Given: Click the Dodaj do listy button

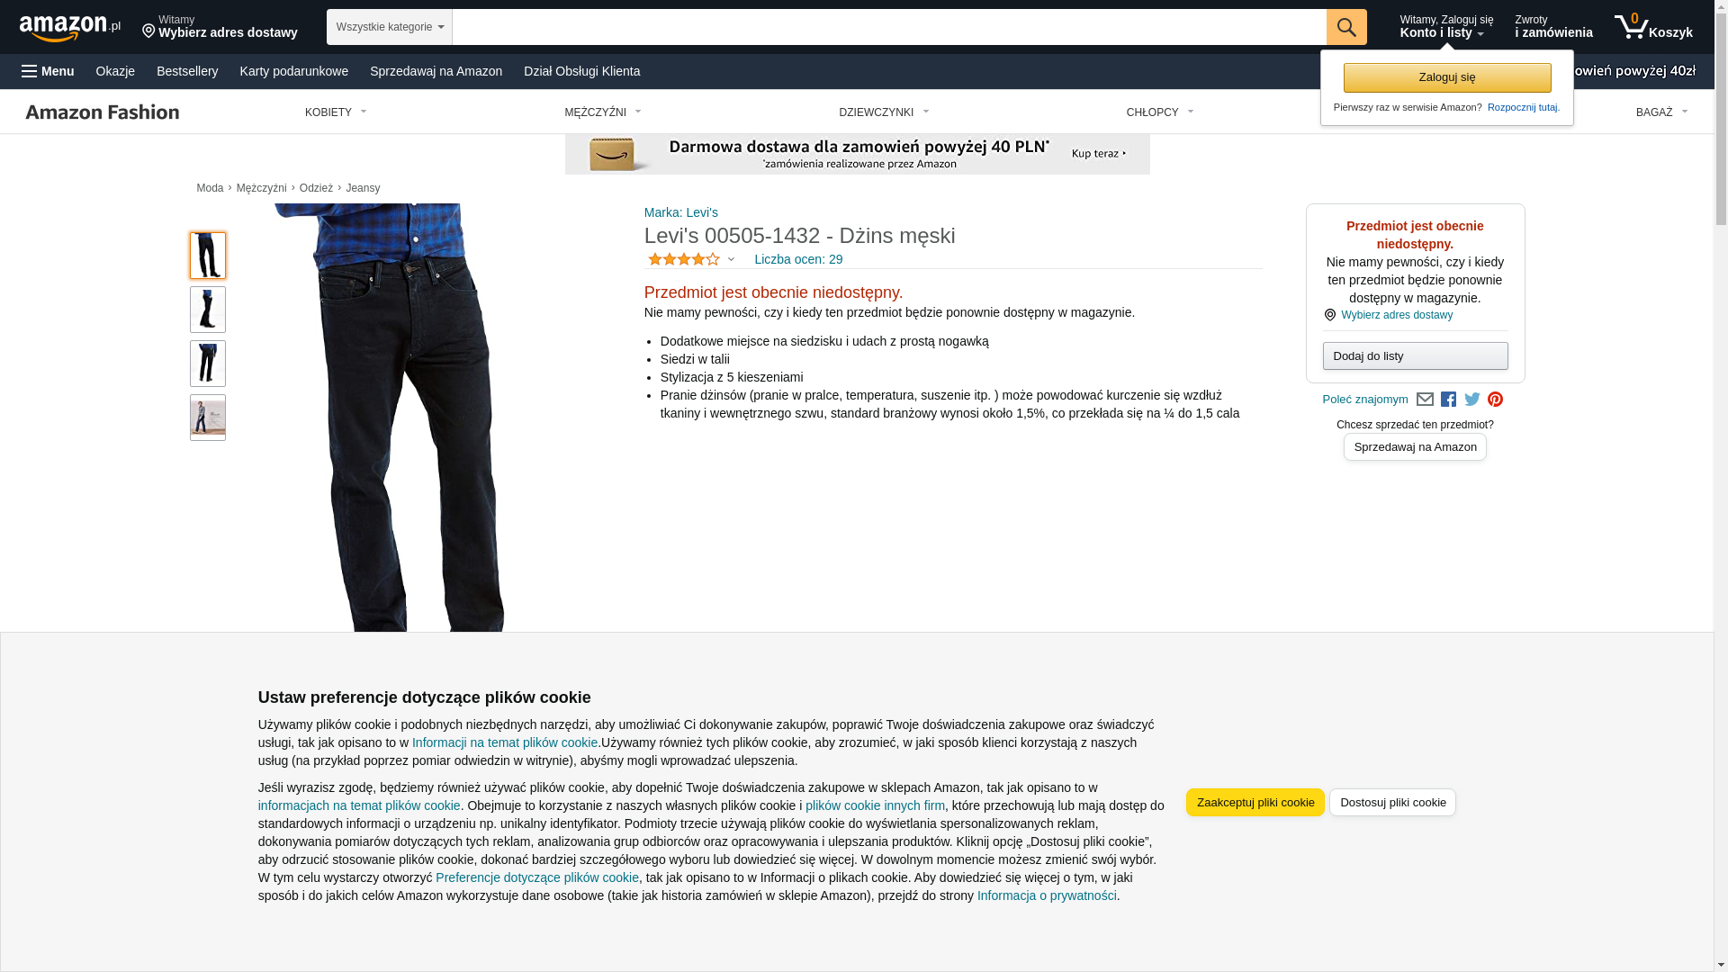Looking at the screenshot, I should (x=1415, y=356).
